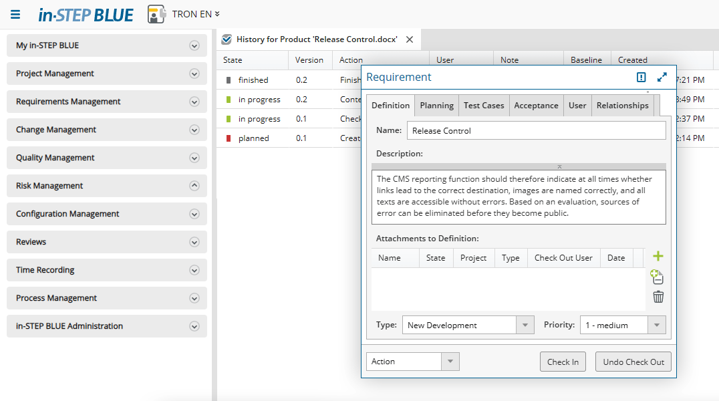This screenshot has height=401, width=719.
Task: Click into the Name input field
Action: point(536,130)
